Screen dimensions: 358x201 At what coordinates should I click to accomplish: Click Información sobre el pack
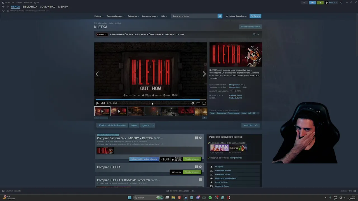[144, 159]
